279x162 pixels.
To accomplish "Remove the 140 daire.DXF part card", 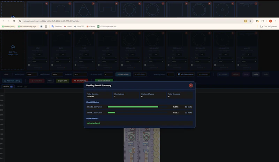I will [x=140, y=33].
